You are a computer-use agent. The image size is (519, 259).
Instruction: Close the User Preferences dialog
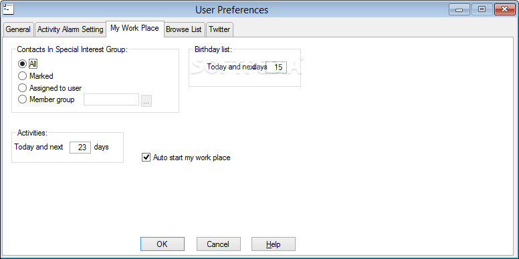click(x=505, y=9)
